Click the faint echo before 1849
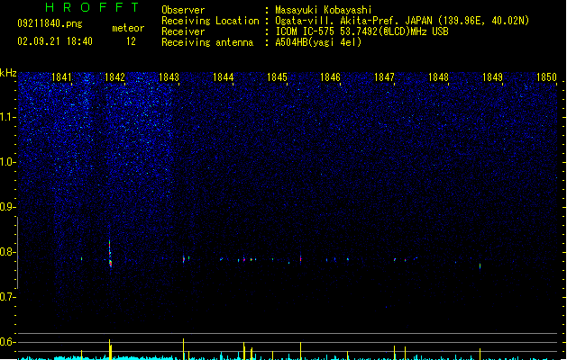 pyautogui.click(x=480, y=266)
